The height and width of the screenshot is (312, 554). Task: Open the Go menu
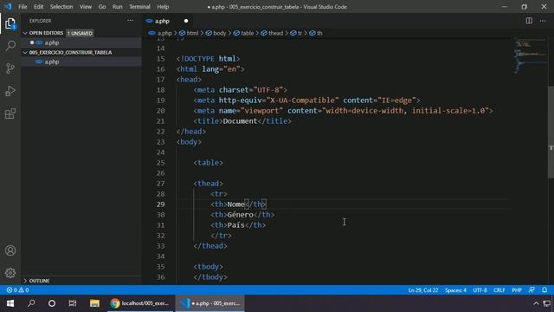click(102, 7)
